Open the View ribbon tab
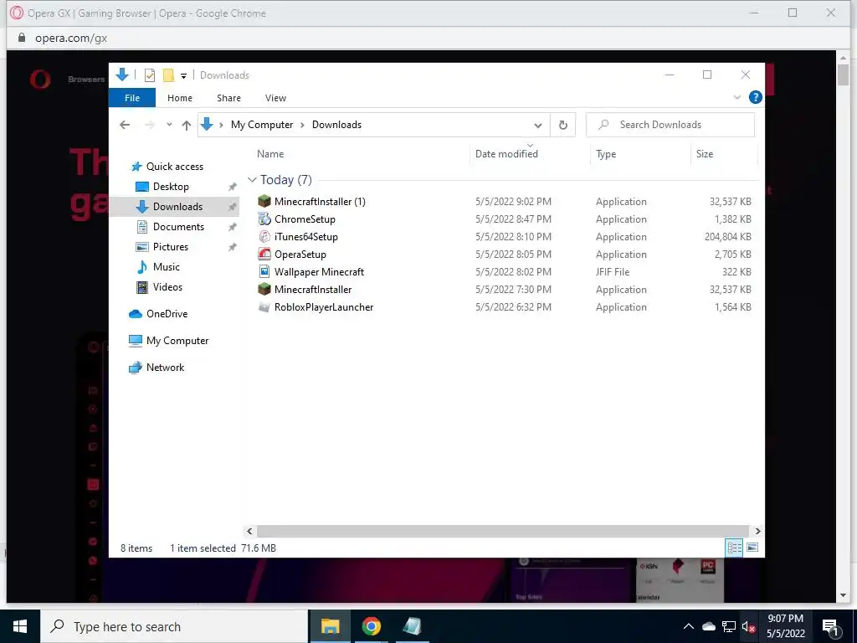This screenshot has height=643, width=857. pos(275,98)
